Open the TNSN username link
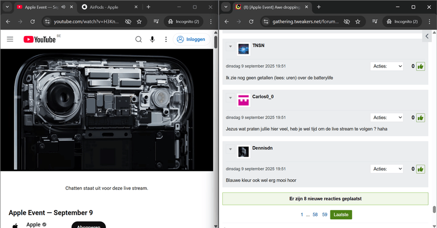The height and width of the screenshot is (228, 437). (x=258, y=45)
